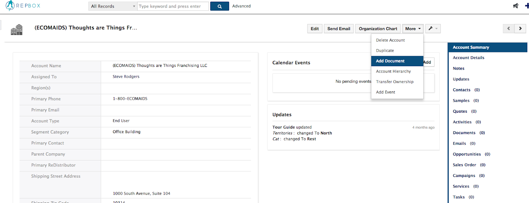Open Quotes (0) related list

(x=465, y=111)
